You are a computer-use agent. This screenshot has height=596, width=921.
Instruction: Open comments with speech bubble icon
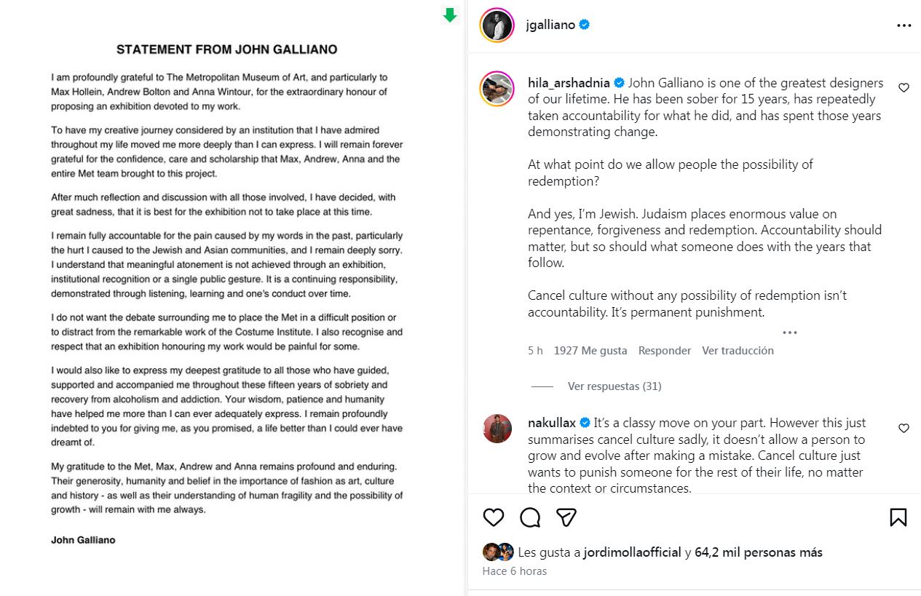pyautogui.click(x=530, y=517)
